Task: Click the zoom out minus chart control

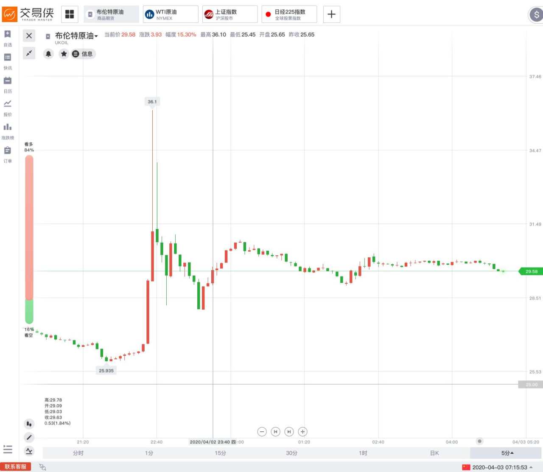Action: 262,432
